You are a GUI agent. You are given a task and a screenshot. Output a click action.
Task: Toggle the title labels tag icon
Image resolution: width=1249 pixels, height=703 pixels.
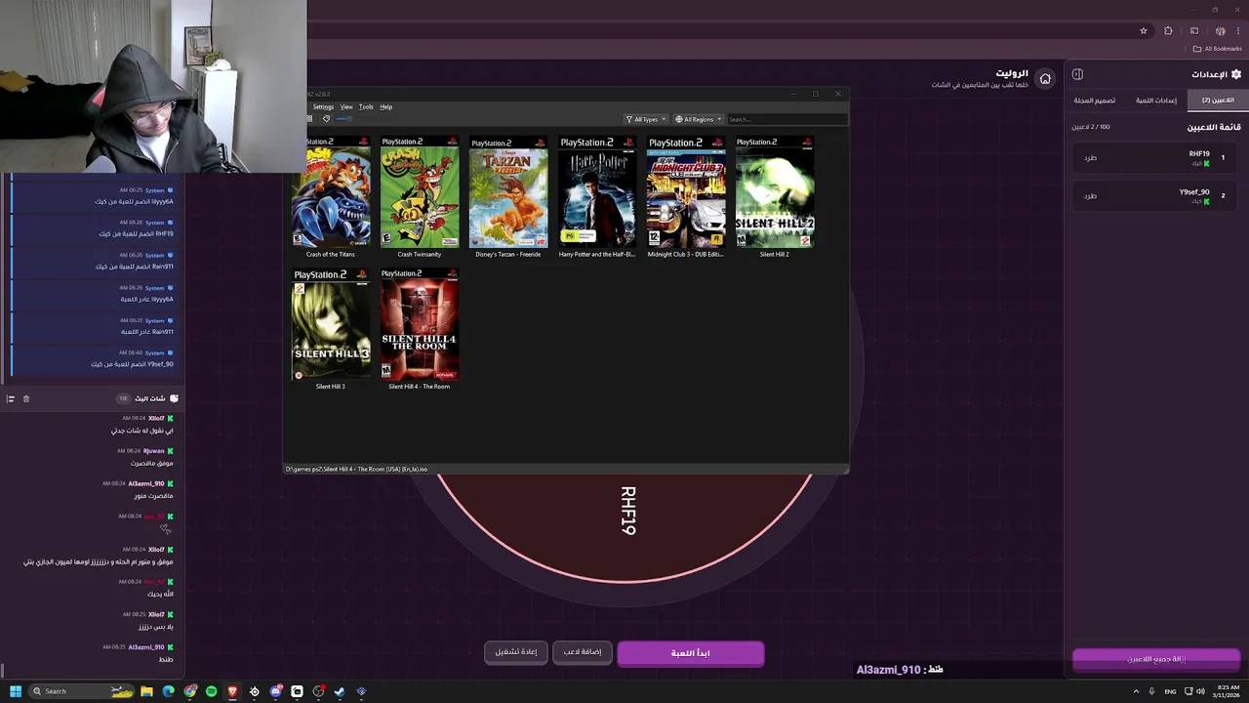[x=326, y=119]
